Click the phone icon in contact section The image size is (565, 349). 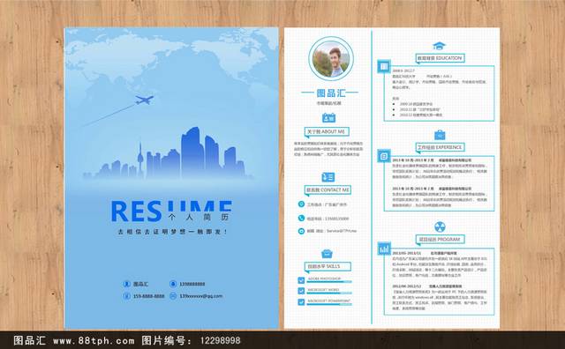coord(301,218)
